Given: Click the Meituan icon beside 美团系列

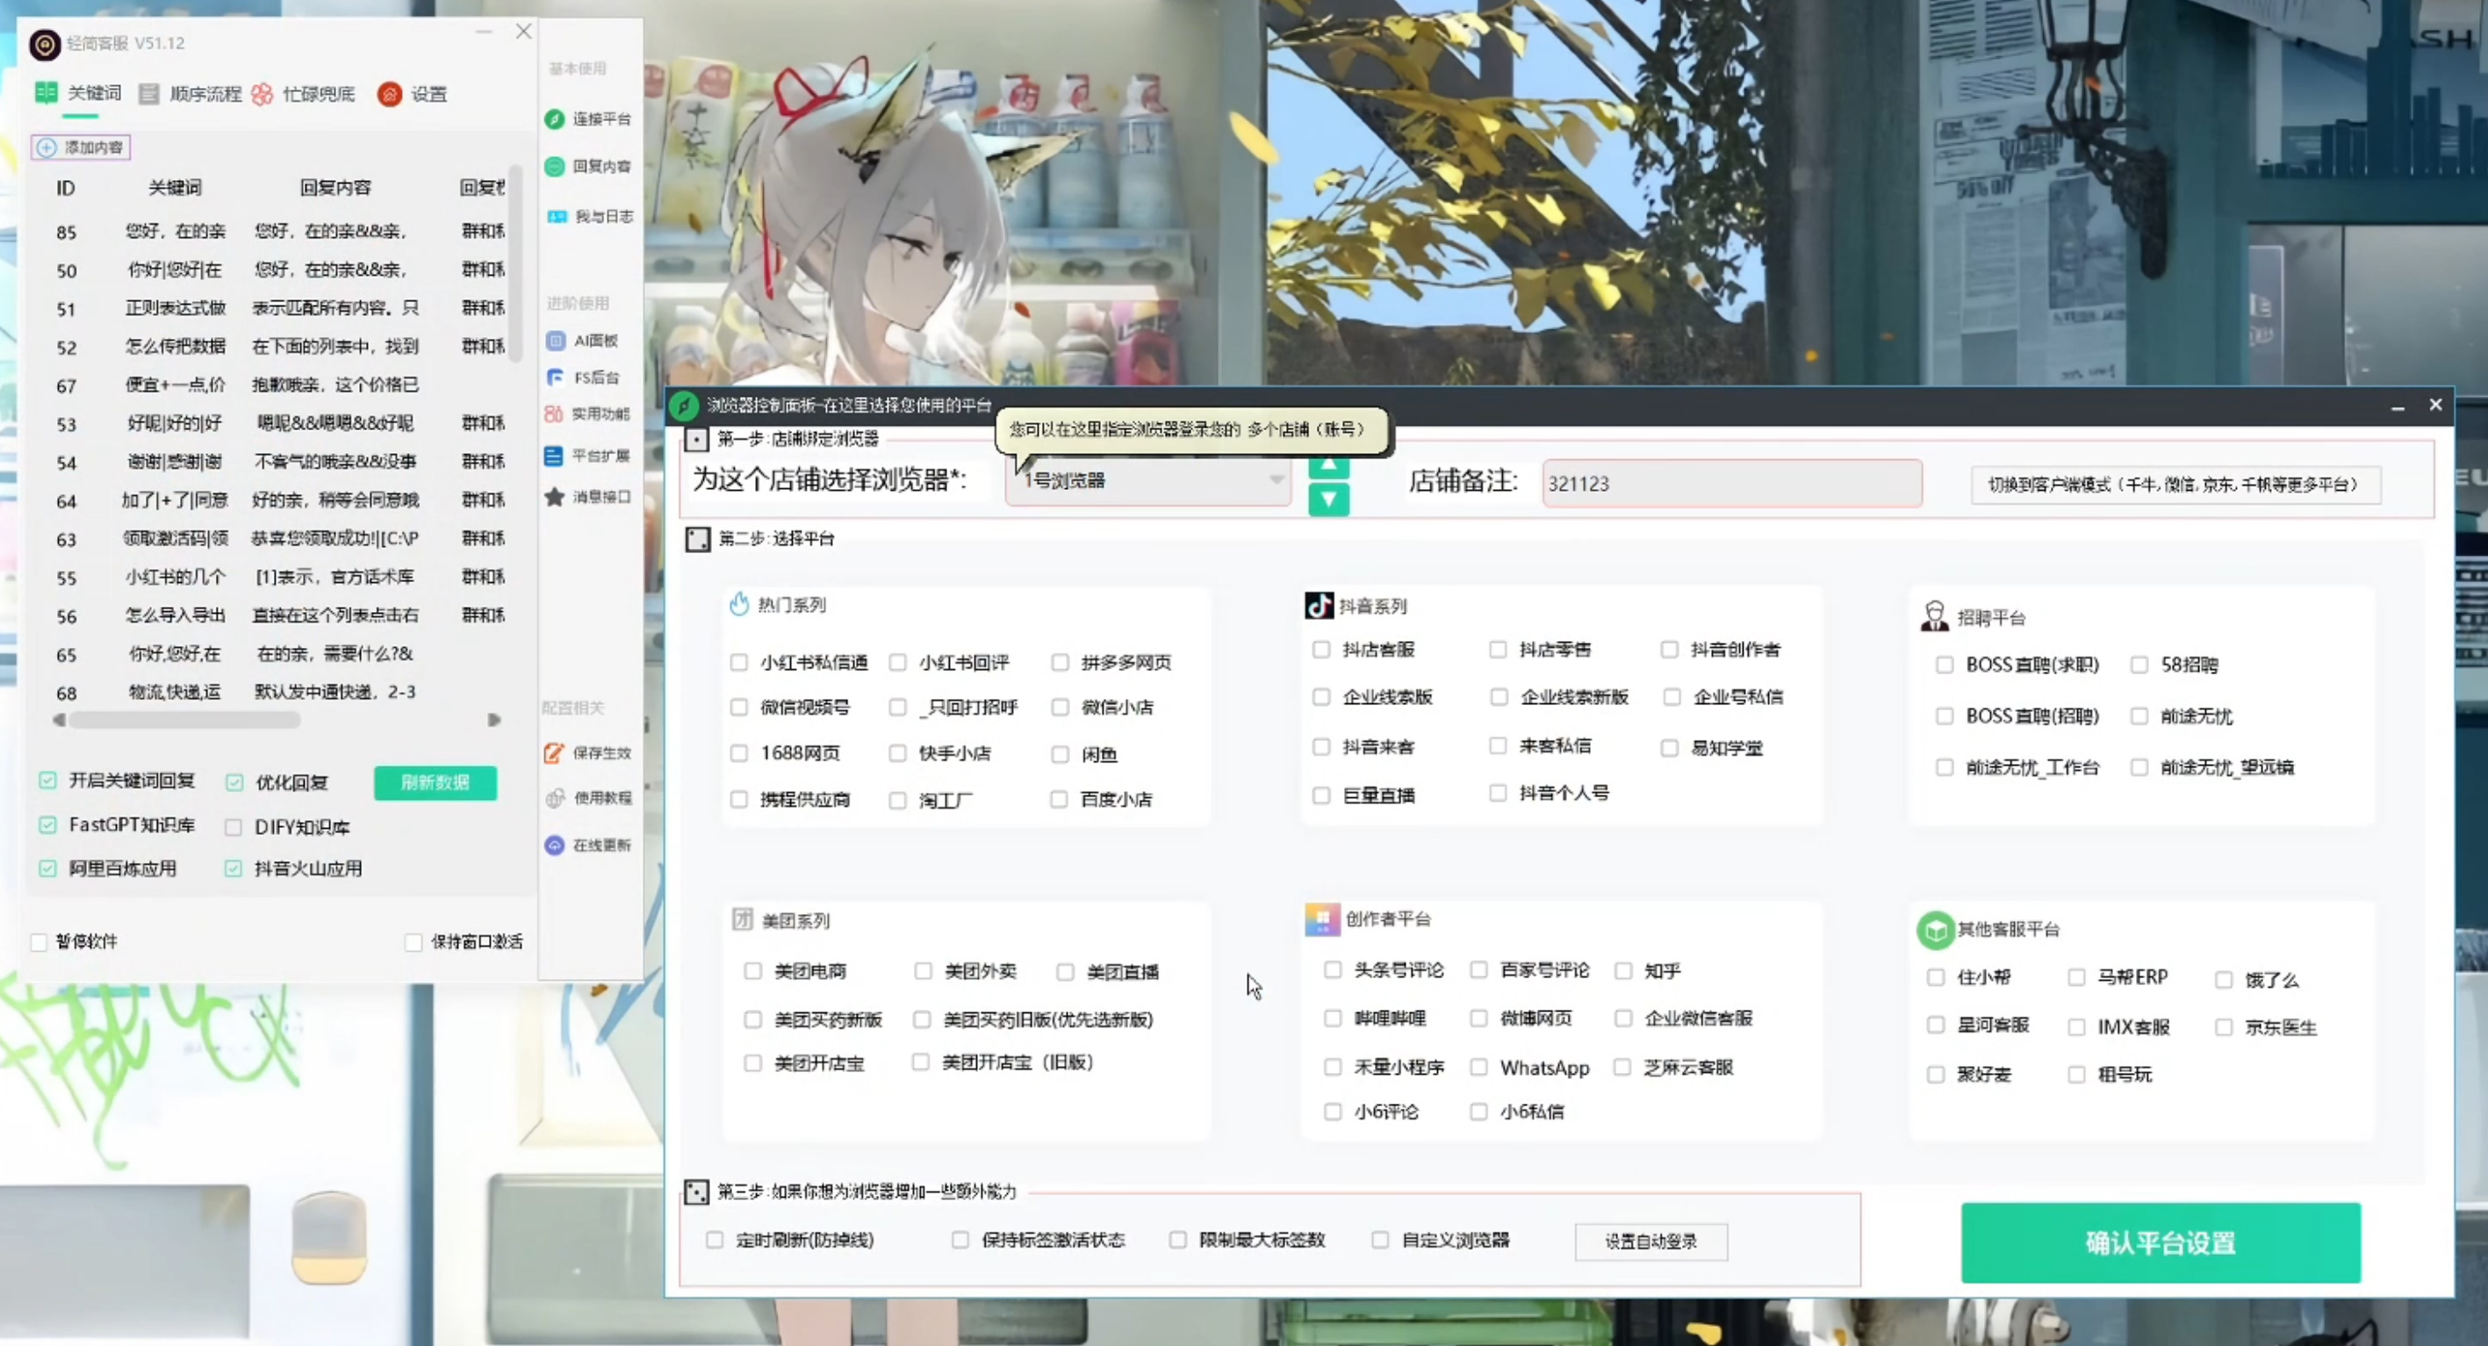Looking at the screenshot, I should [742, 919].
